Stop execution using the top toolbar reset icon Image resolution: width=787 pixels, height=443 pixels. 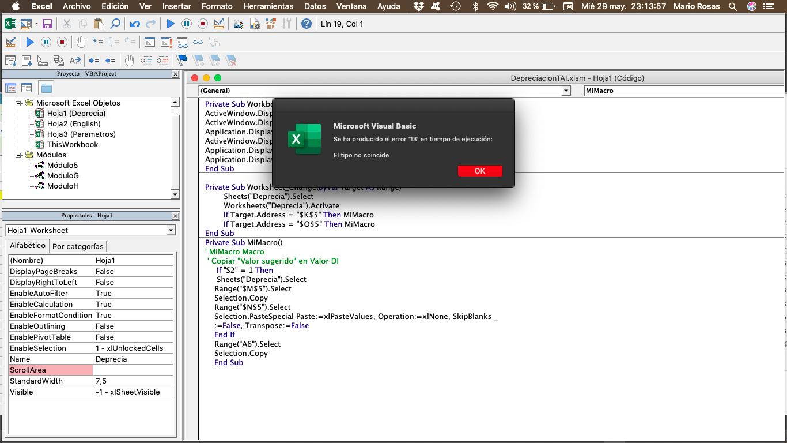(x=203, y=24)
